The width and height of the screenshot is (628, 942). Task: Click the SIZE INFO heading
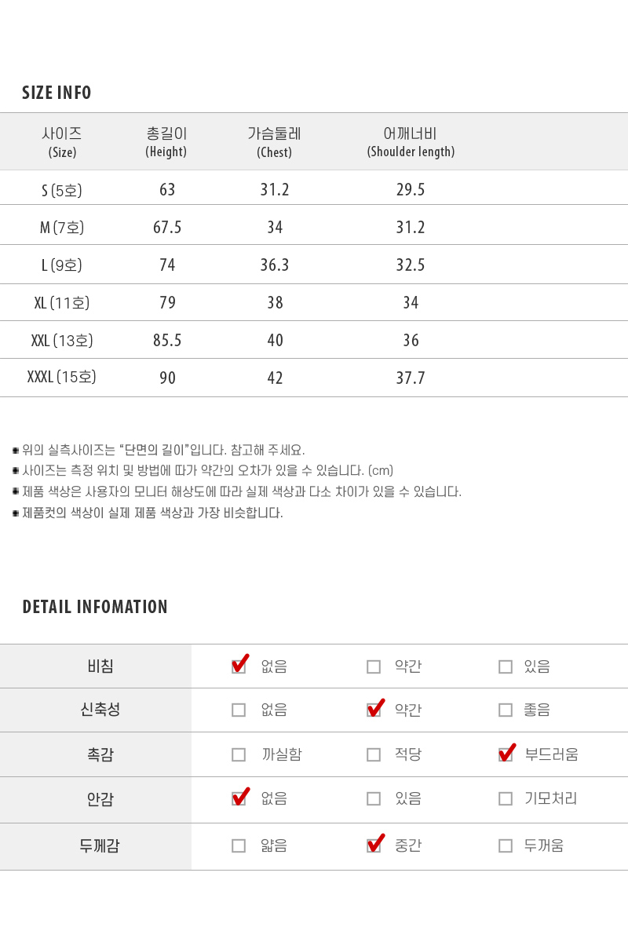(x=57, y=93)
